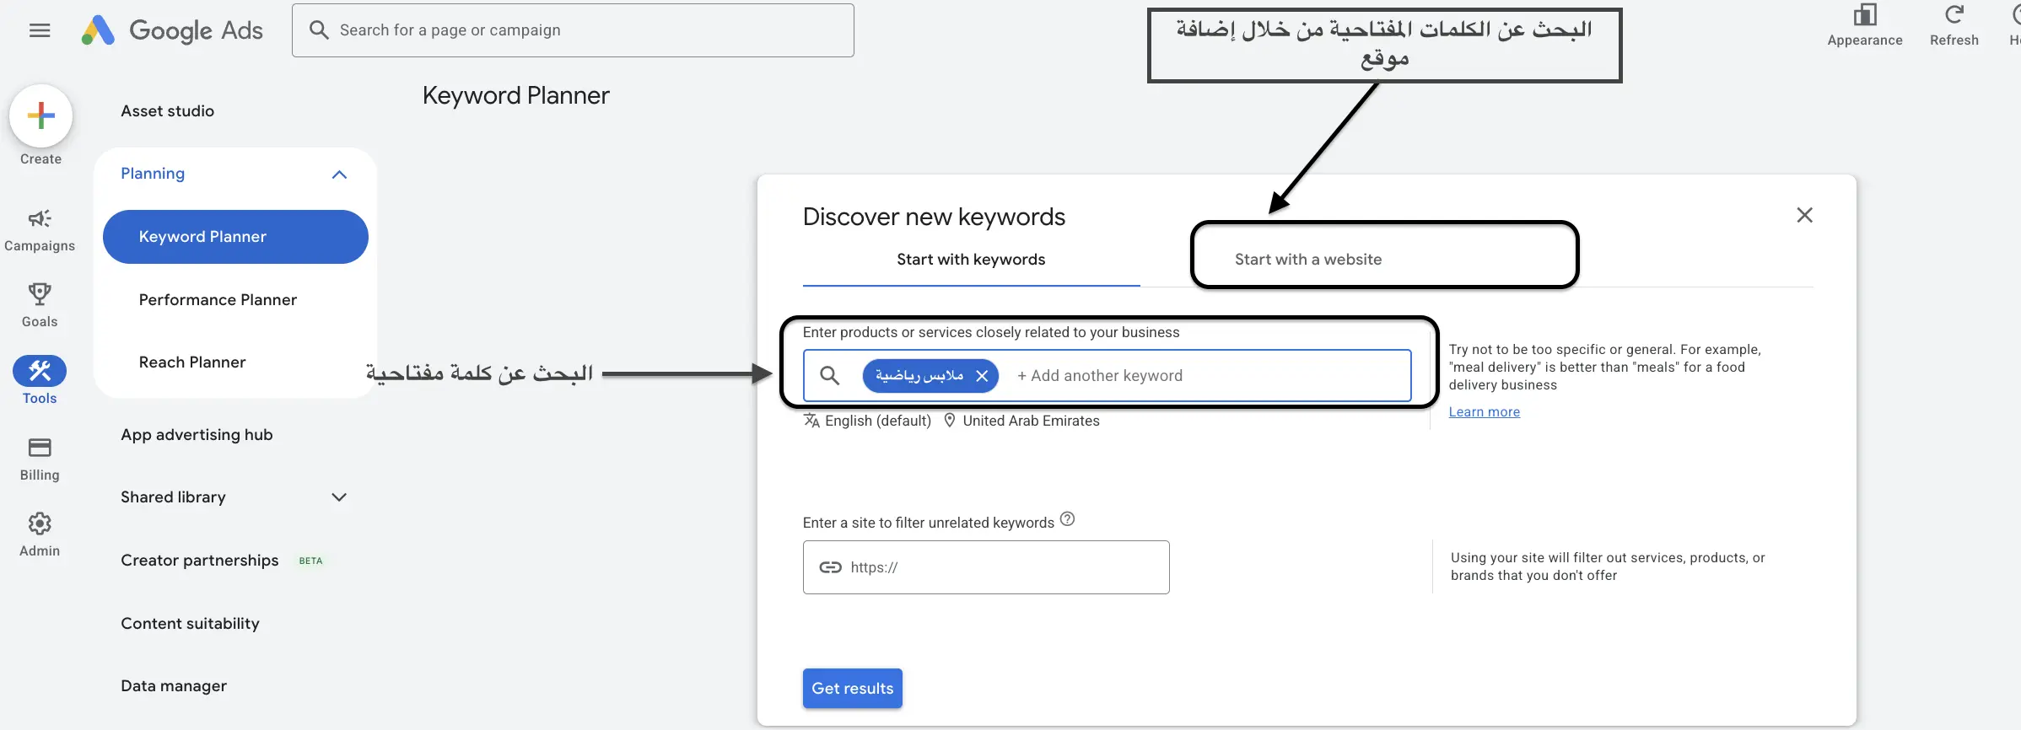The width and height of the screenshot is (2021, 730).
Task: Open the Appearance settings
Action: coord(1865,25)
